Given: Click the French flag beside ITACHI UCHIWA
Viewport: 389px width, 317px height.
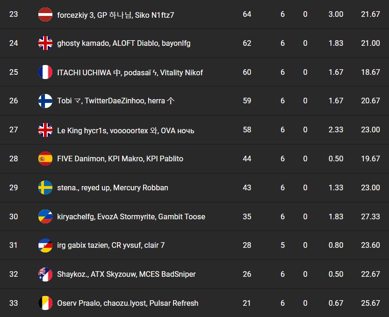Looking at the screenshot, I should click(x=45, y=72).
